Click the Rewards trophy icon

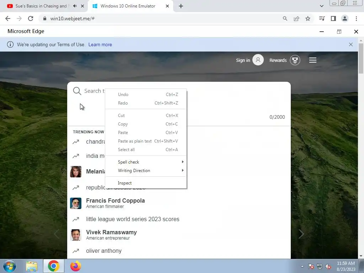coord(295,60)
